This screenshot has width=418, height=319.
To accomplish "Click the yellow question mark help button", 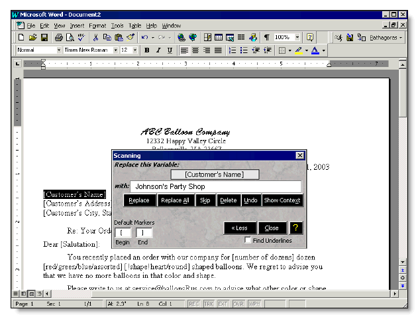I will (296, 227).
